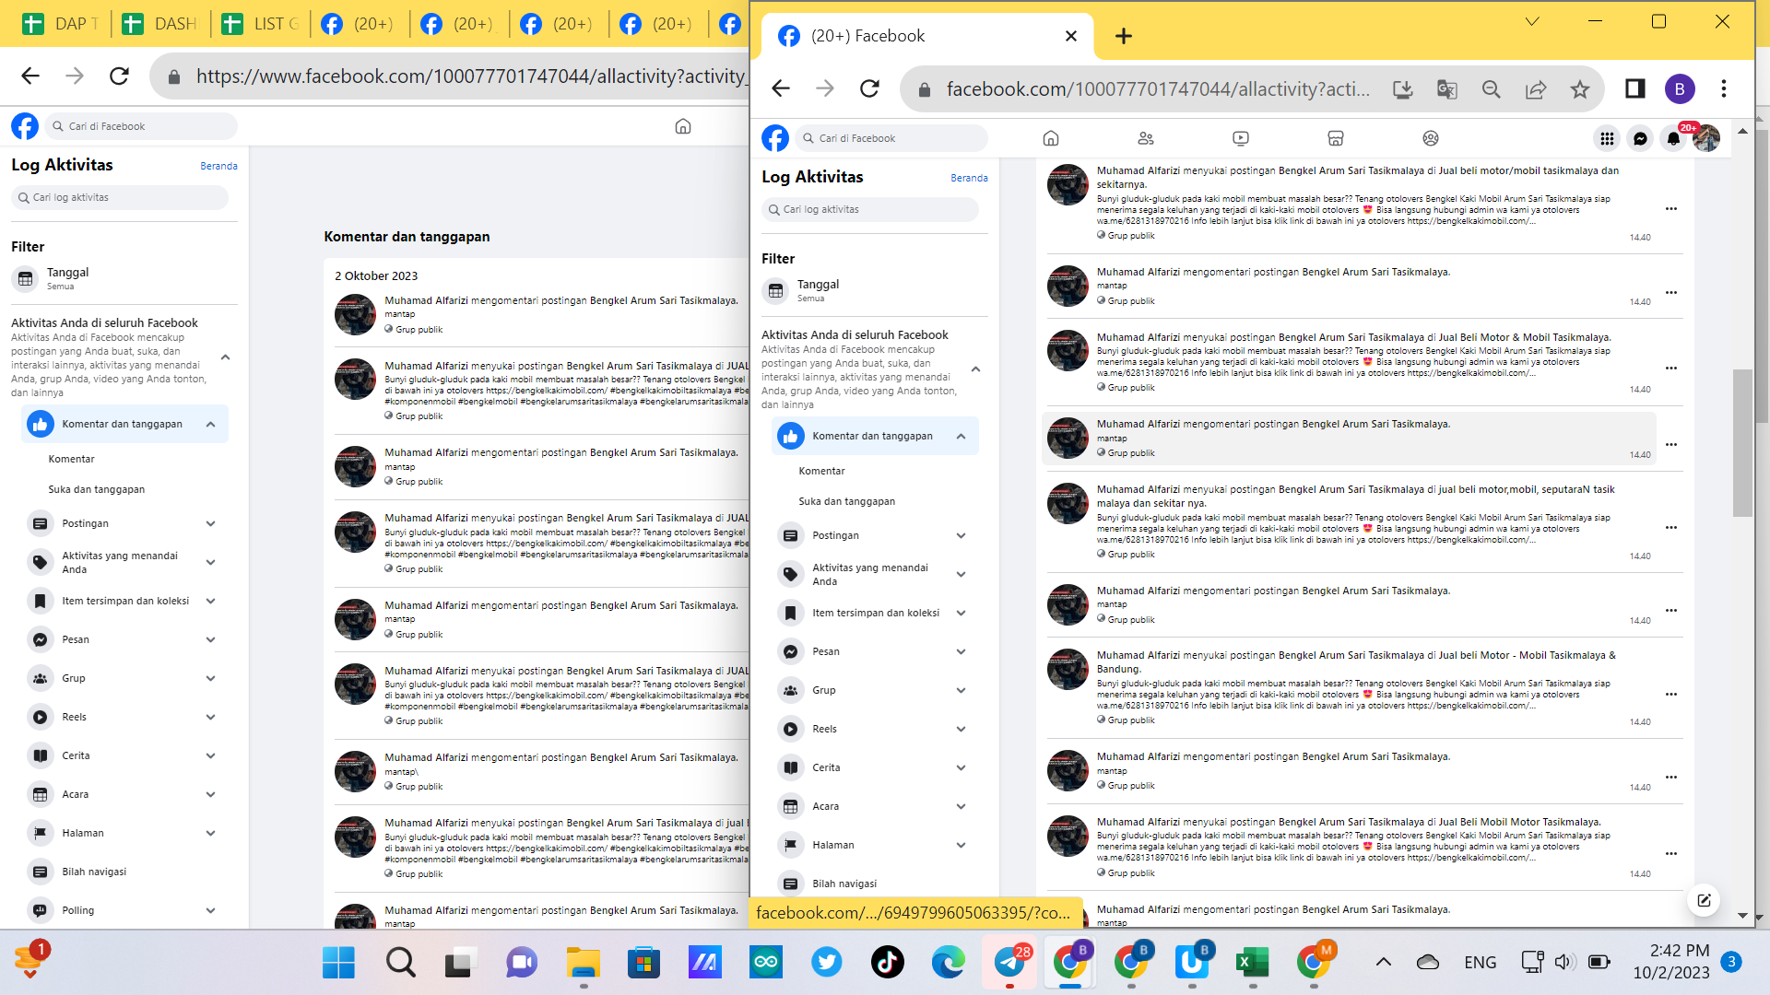The image size is (1770, 995).
Task: Open Groups icon in Facebook top bar
Action: pyautogui.click(x=1431, y=138)
